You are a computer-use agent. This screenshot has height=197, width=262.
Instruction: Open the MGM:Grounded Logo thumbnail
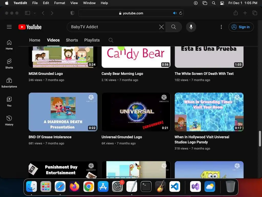[63, 57]
